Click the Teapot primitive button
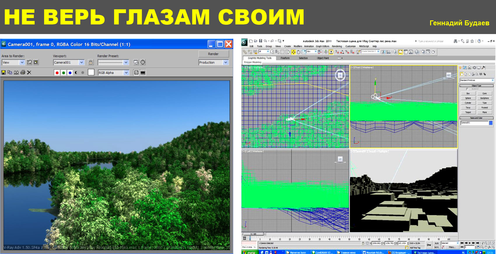The width and height of the screenshot is (496, 254). [468, 112]
